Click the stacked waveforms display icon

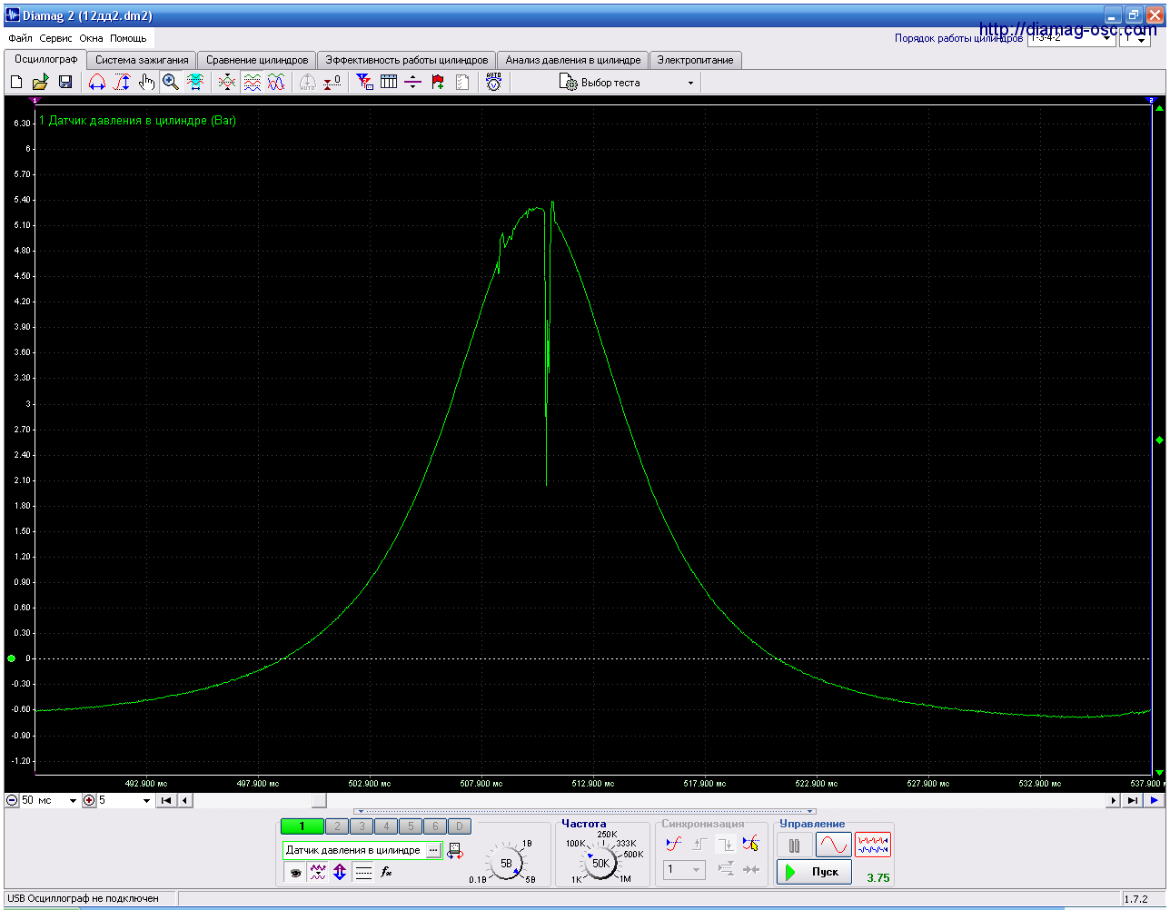tap(253, 83)
